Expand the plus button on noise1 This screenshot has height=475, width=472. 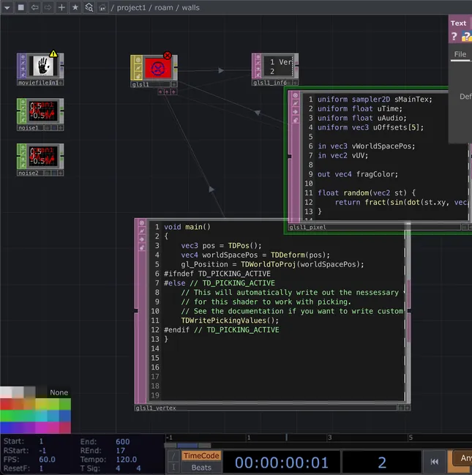point(61,128)
